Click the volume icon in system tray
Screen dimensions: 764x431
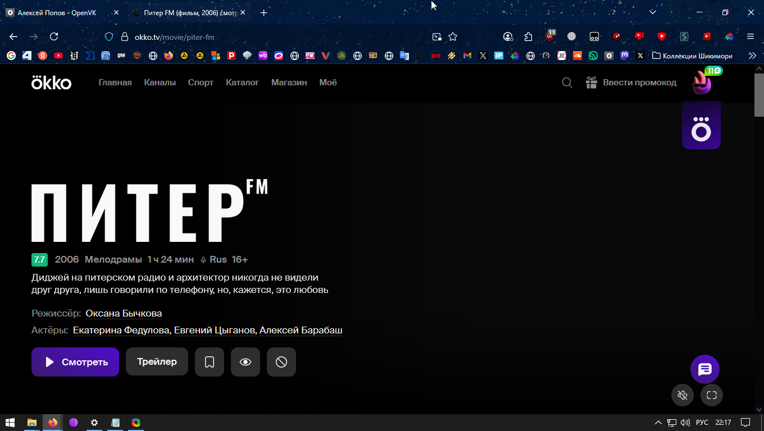685,423
